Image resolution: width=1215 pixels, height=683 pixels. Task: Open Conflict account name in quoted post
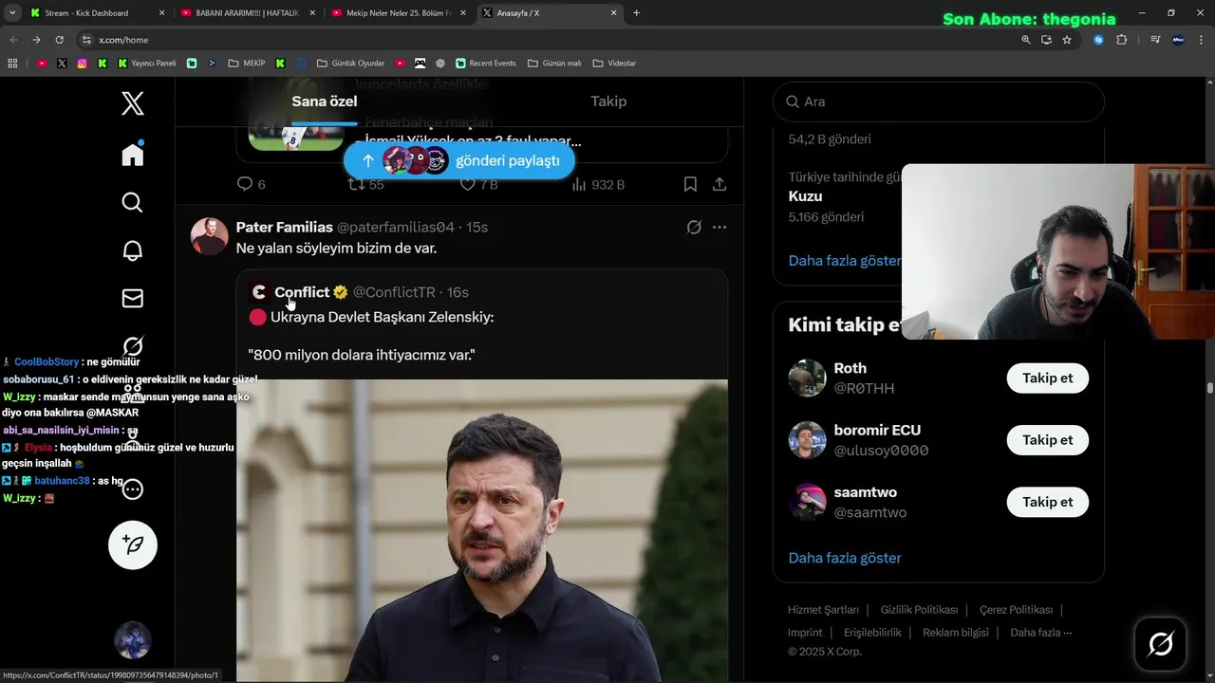[302, 292]
